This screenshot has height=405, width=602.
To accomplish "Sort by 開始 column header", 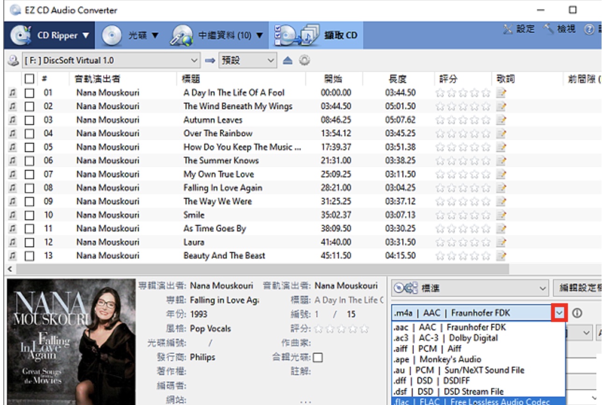I will [x=334, y=79].
